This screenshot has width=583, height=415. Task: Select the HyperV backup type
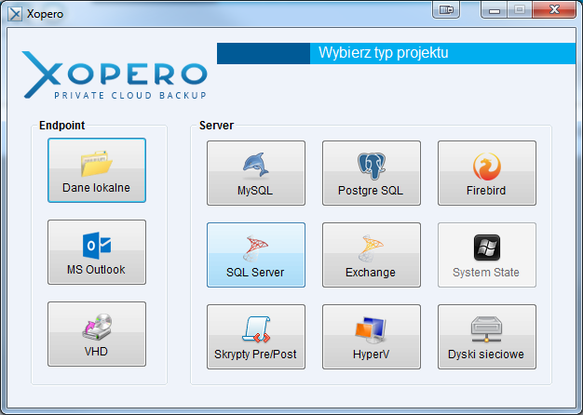372,337
